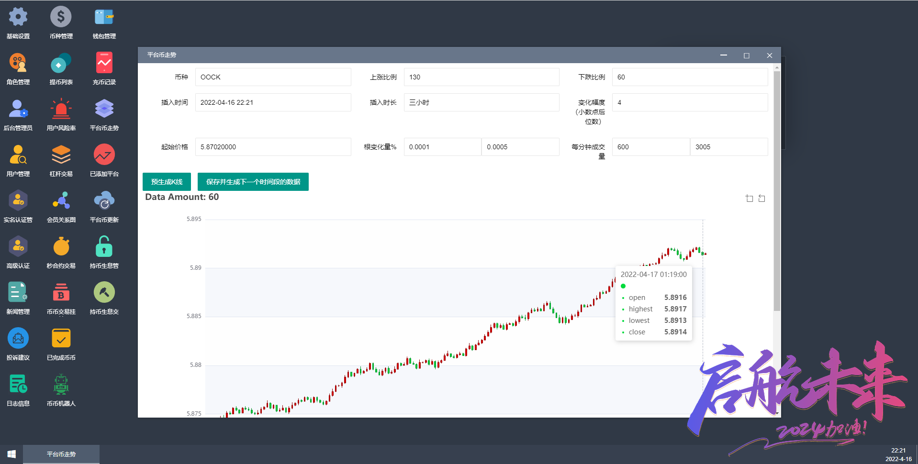Screen dimensions: 918x464
Task: Open 币种管理 dollar icon
Action: [61, 17]
